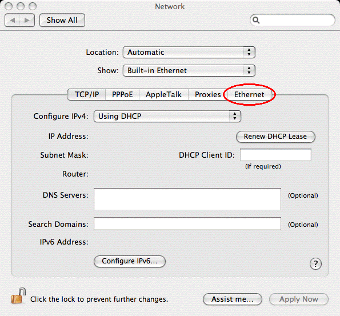Click the padlock to prevent changes
This screenshot has width=340, height=316.
click(18, 296)
